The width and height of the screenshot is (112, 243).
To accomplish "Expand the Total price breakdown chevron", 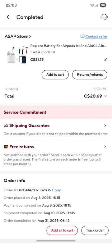I will pyautogui.click(x=105, y=96).
